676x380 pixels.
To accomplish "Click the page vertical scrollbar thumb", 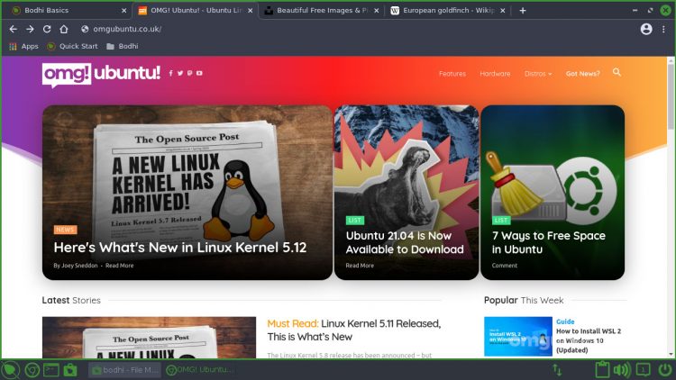I will (671, 97).
